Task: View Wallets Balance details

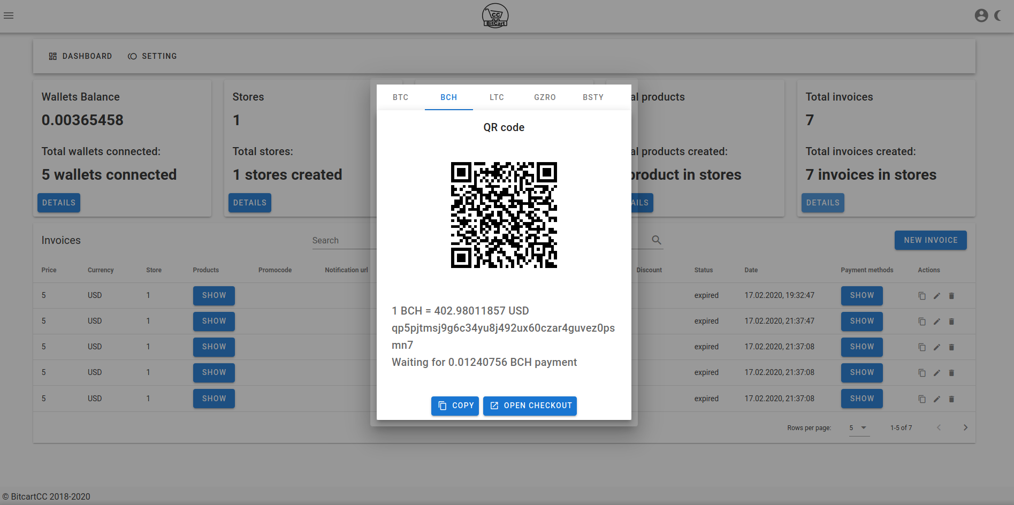Action: [x=59, y=203]
